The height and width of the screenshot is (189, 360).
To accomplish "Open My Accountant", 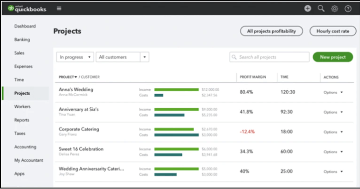I will click(29, 160).
